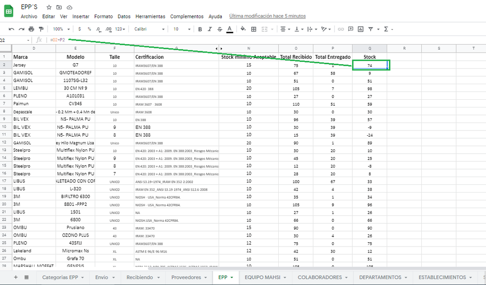Open the font size 10 dropdown
This screenshot has height=285, width=486.
point(181,29)
